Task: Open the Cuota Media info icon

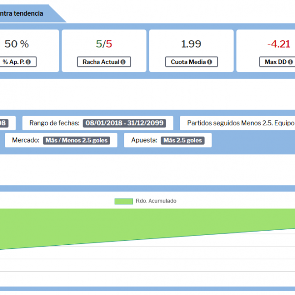Action: (x=209, y=62)
